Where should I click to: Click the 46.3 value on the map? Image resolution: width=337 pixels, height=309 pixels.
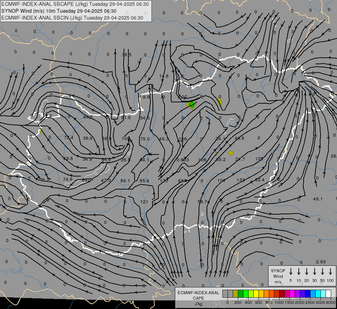tap(164, 139)
